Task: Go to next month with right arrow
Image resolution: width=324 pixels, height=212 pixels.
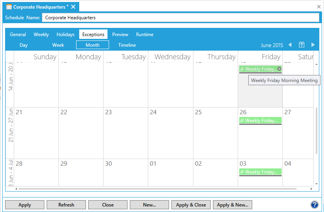Action: point(313,45)
